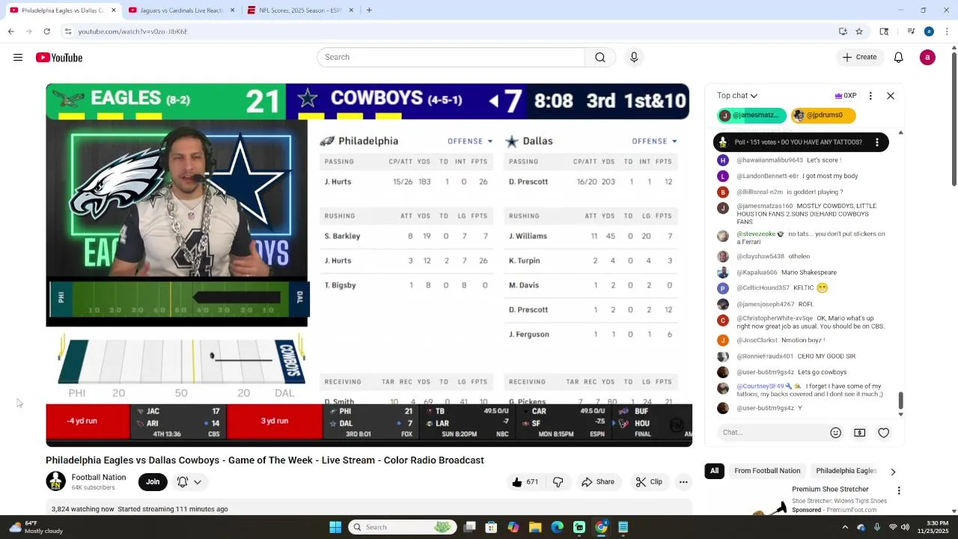Select From Football Nation chip
This screenshot has width=958, height=539.
point(767,471)
